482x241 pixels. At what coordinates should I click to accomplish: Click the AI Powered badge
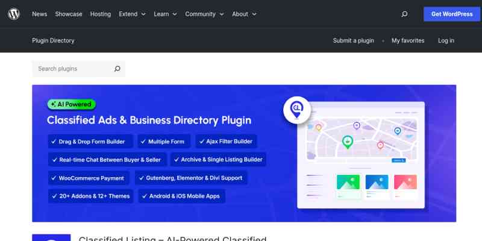pyautogui.click(x=72, y=104)
